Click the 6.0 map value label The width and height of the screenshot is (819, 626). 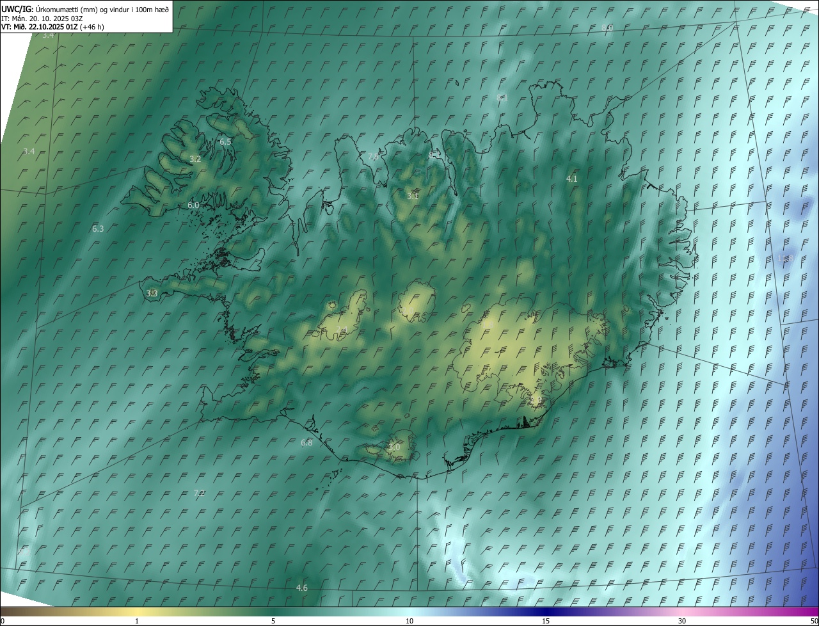point(193,205)
